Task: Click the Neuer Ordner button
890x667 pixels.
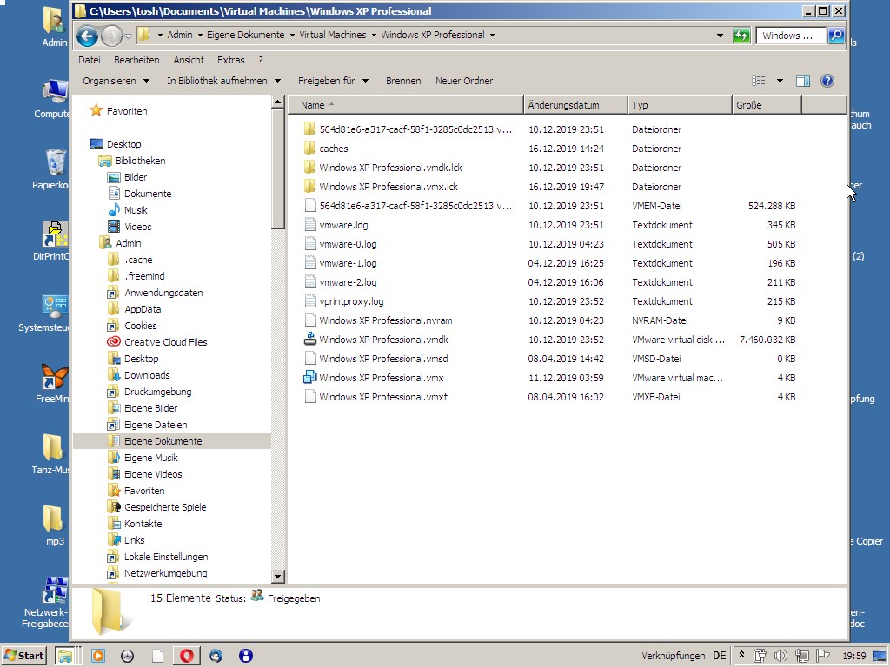Action: 464,81
